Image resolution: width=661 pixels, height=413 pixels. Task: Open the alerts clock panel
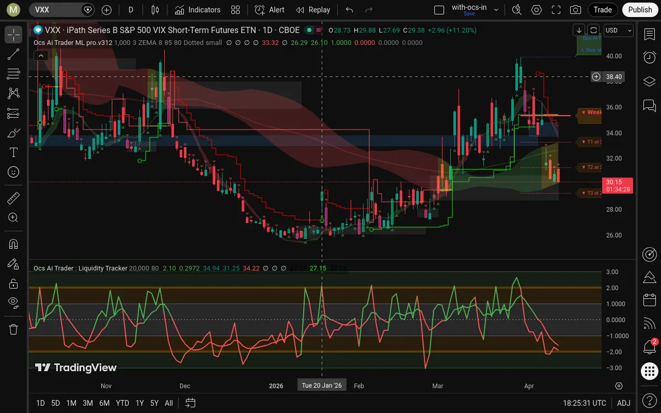pyautogui.click(x=649, y=57)
